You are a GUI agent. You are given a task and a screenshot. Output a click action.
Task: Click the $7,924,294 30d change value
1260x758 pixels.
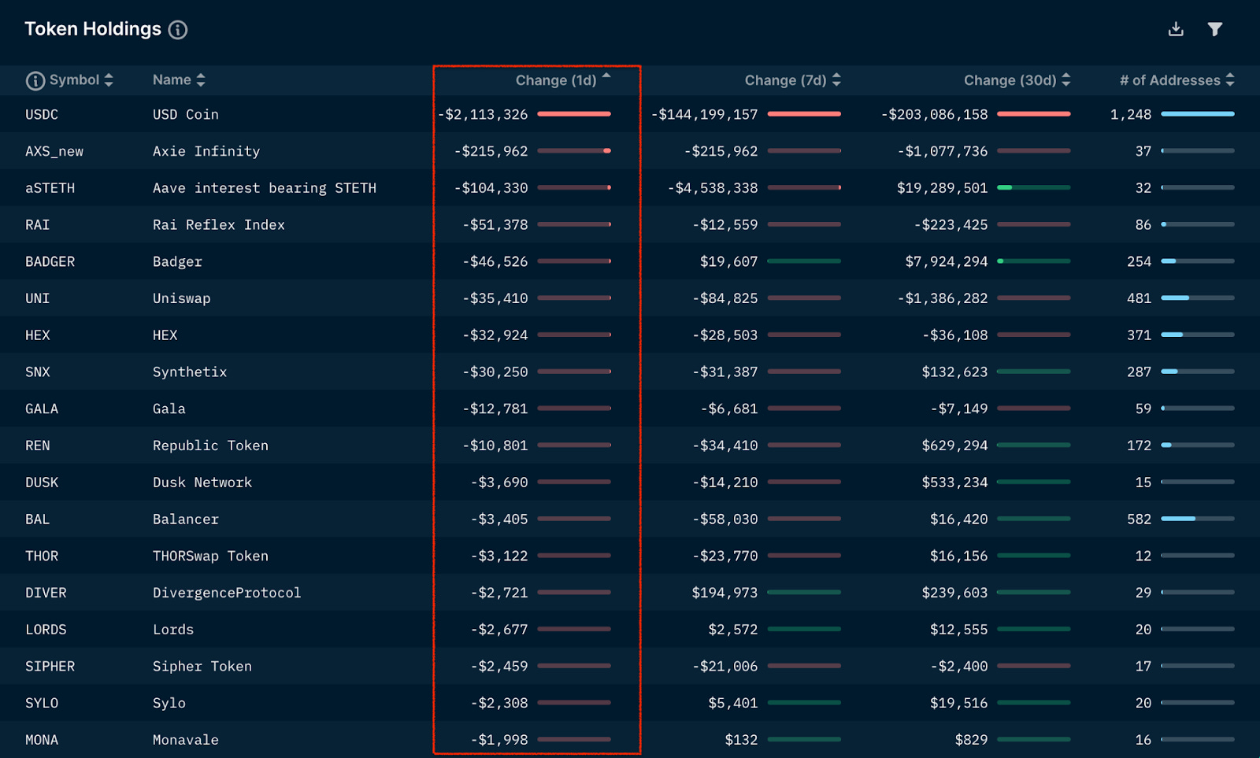[947, 261]
